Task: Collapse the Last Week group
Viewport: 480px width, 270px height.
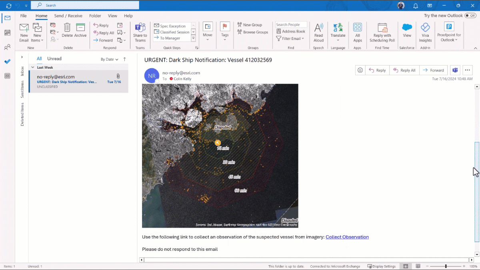Action: click(33, 67)
